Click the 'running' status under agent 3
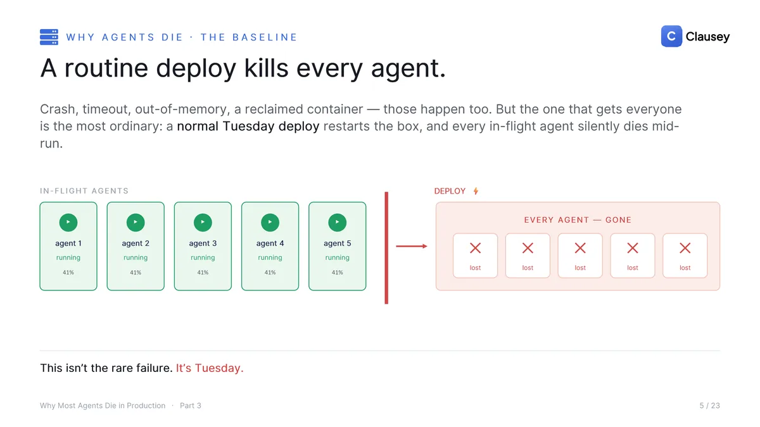The height and width of the screenshot is (427, 760). pos(203,258)
